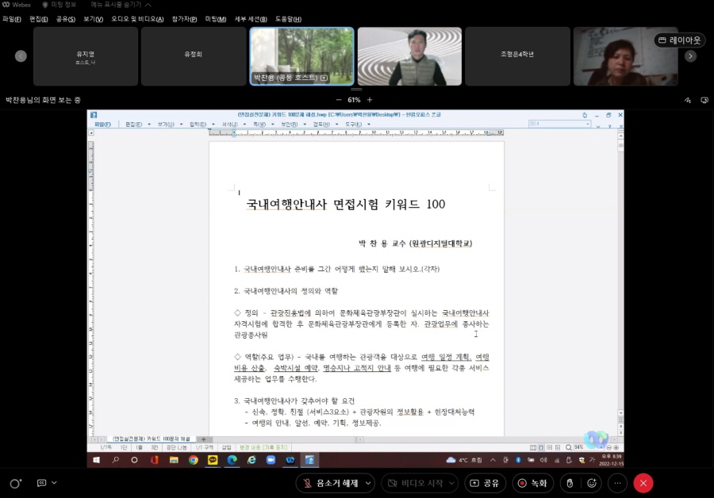Click the Webex icon in the taskbar
The height and width of the screenshot is (498, 714).
pyautogui.click(x=292, y=461)
